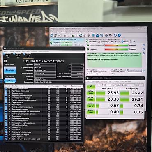
Task: Click the Raw-значения column header
Action: [x=76, y=86]
